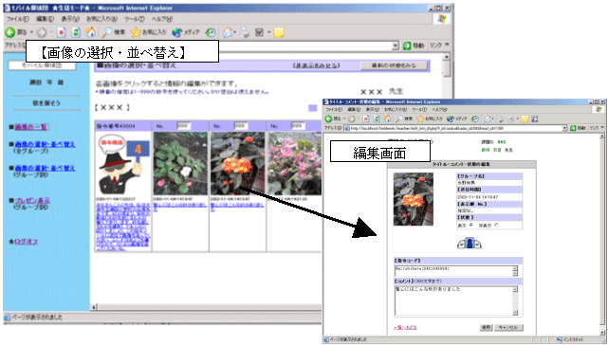The width and height of the screenshot is (608, 345).
Task: Click the Search magnifier in main browser toolbar
Action: coord(106,32)
